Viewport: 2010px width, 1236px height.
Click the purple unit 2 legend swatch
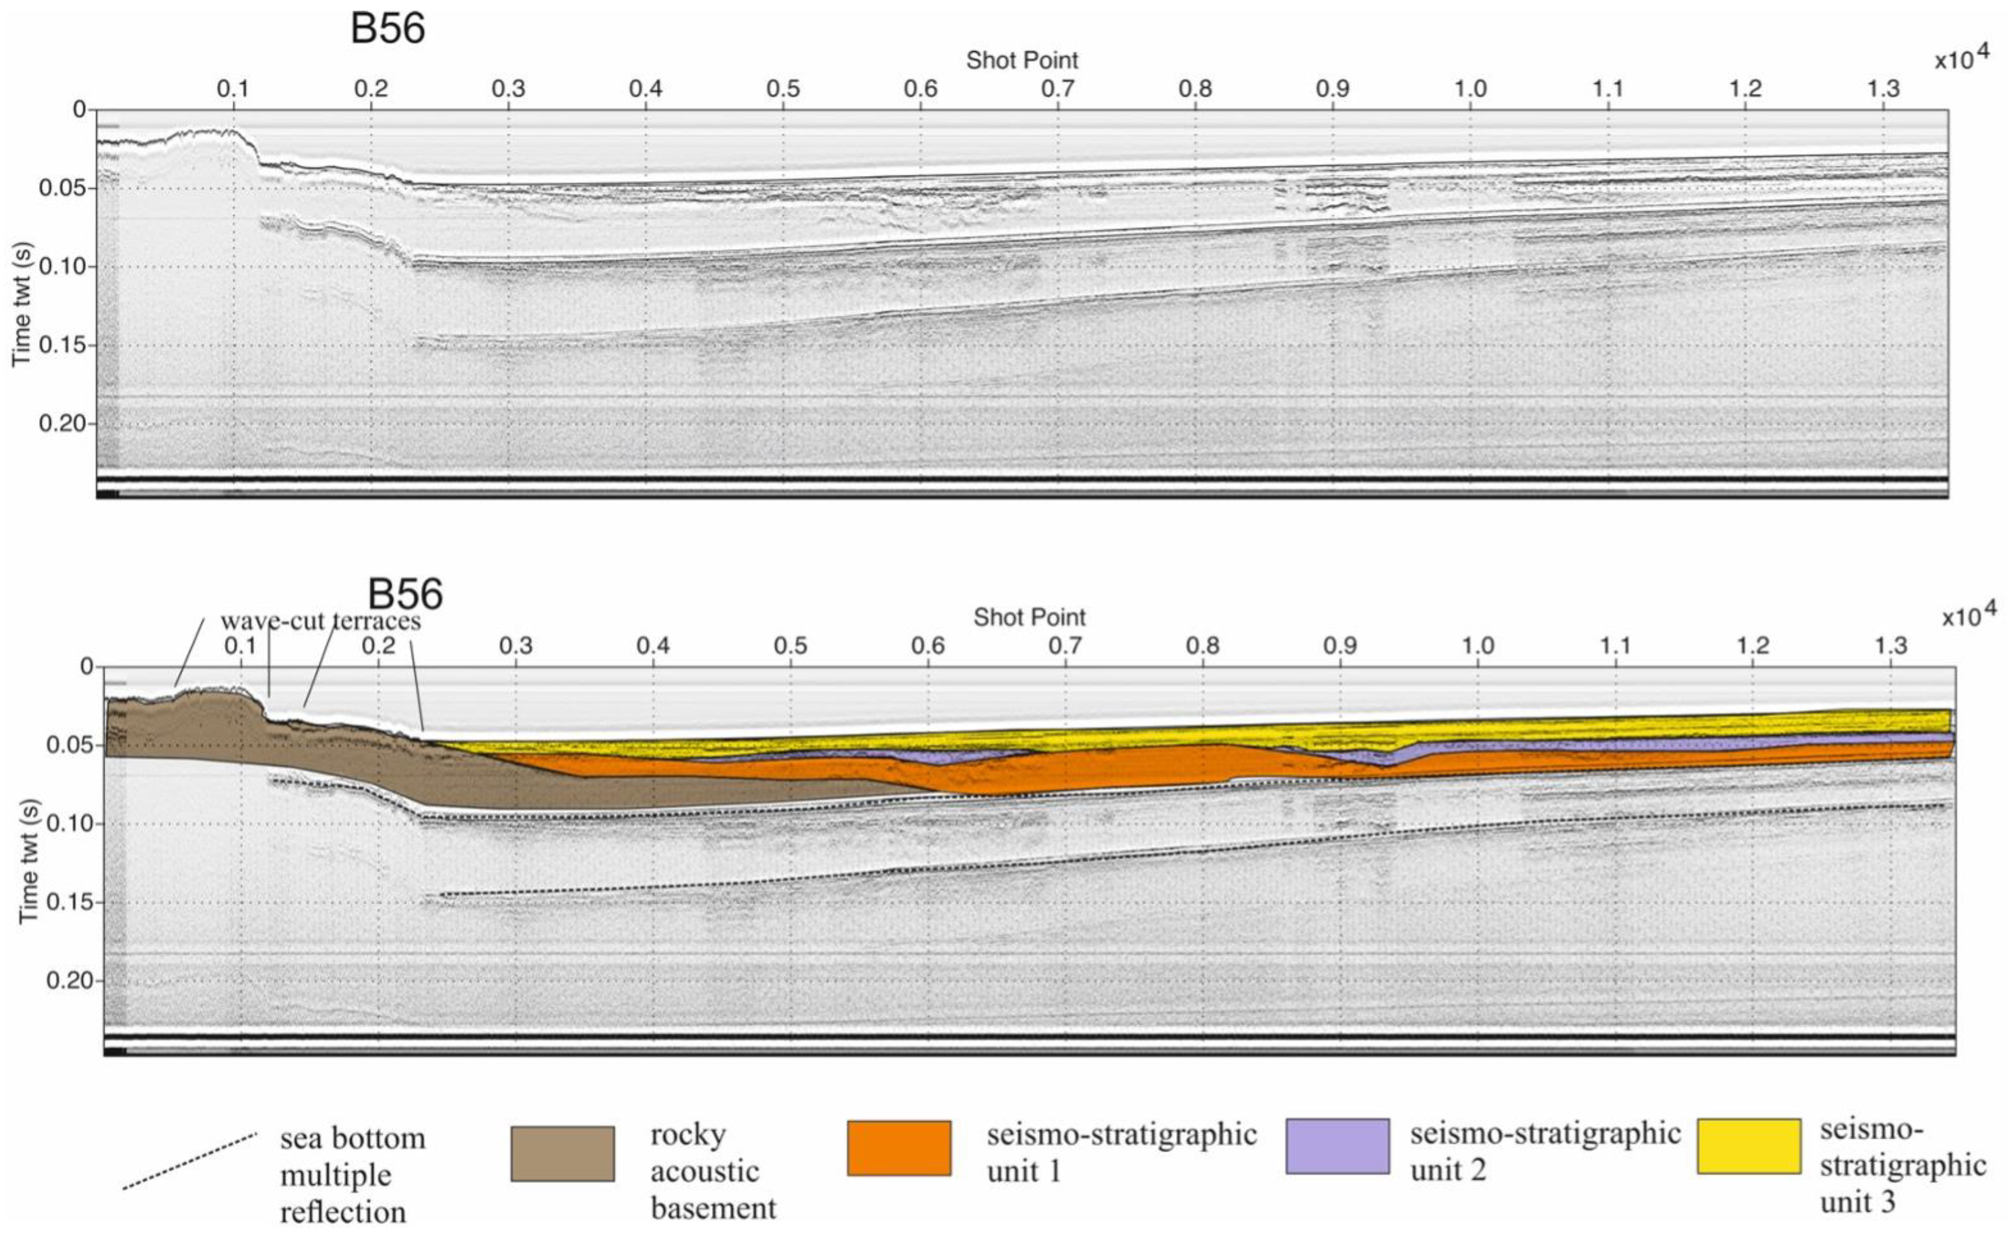click(1337, 1146)
